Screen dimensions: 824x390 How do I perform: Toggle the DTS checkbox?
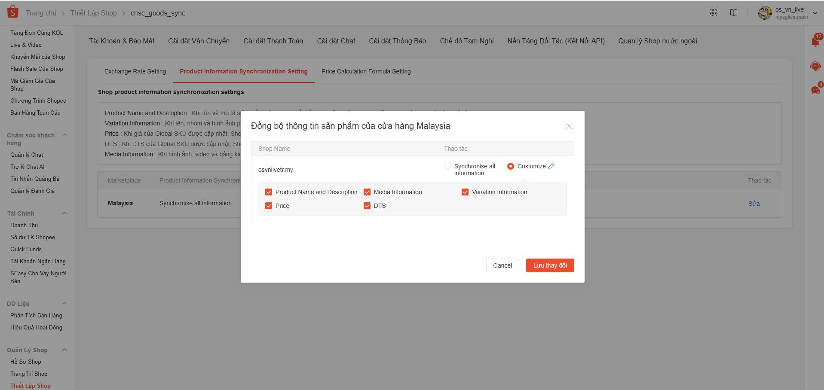tap(367, 206)
